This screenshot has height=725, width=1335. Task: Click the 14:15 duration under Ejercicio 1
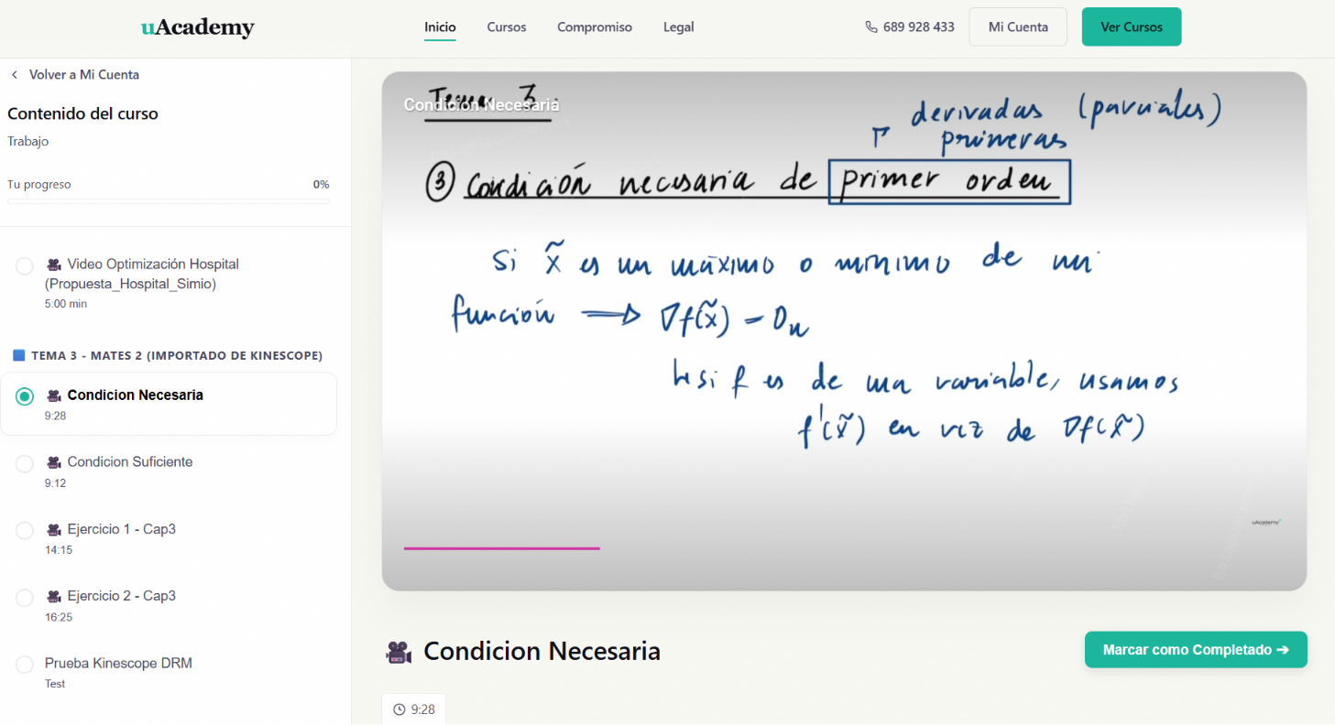point(59,550)
